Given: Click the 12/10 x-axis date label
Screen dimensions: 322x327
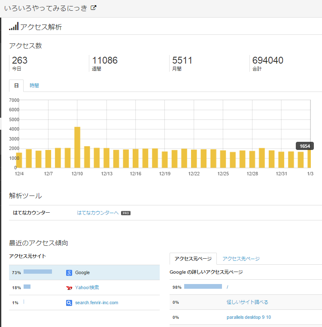Looking at the screenshot, I should [x=77, y=174].
